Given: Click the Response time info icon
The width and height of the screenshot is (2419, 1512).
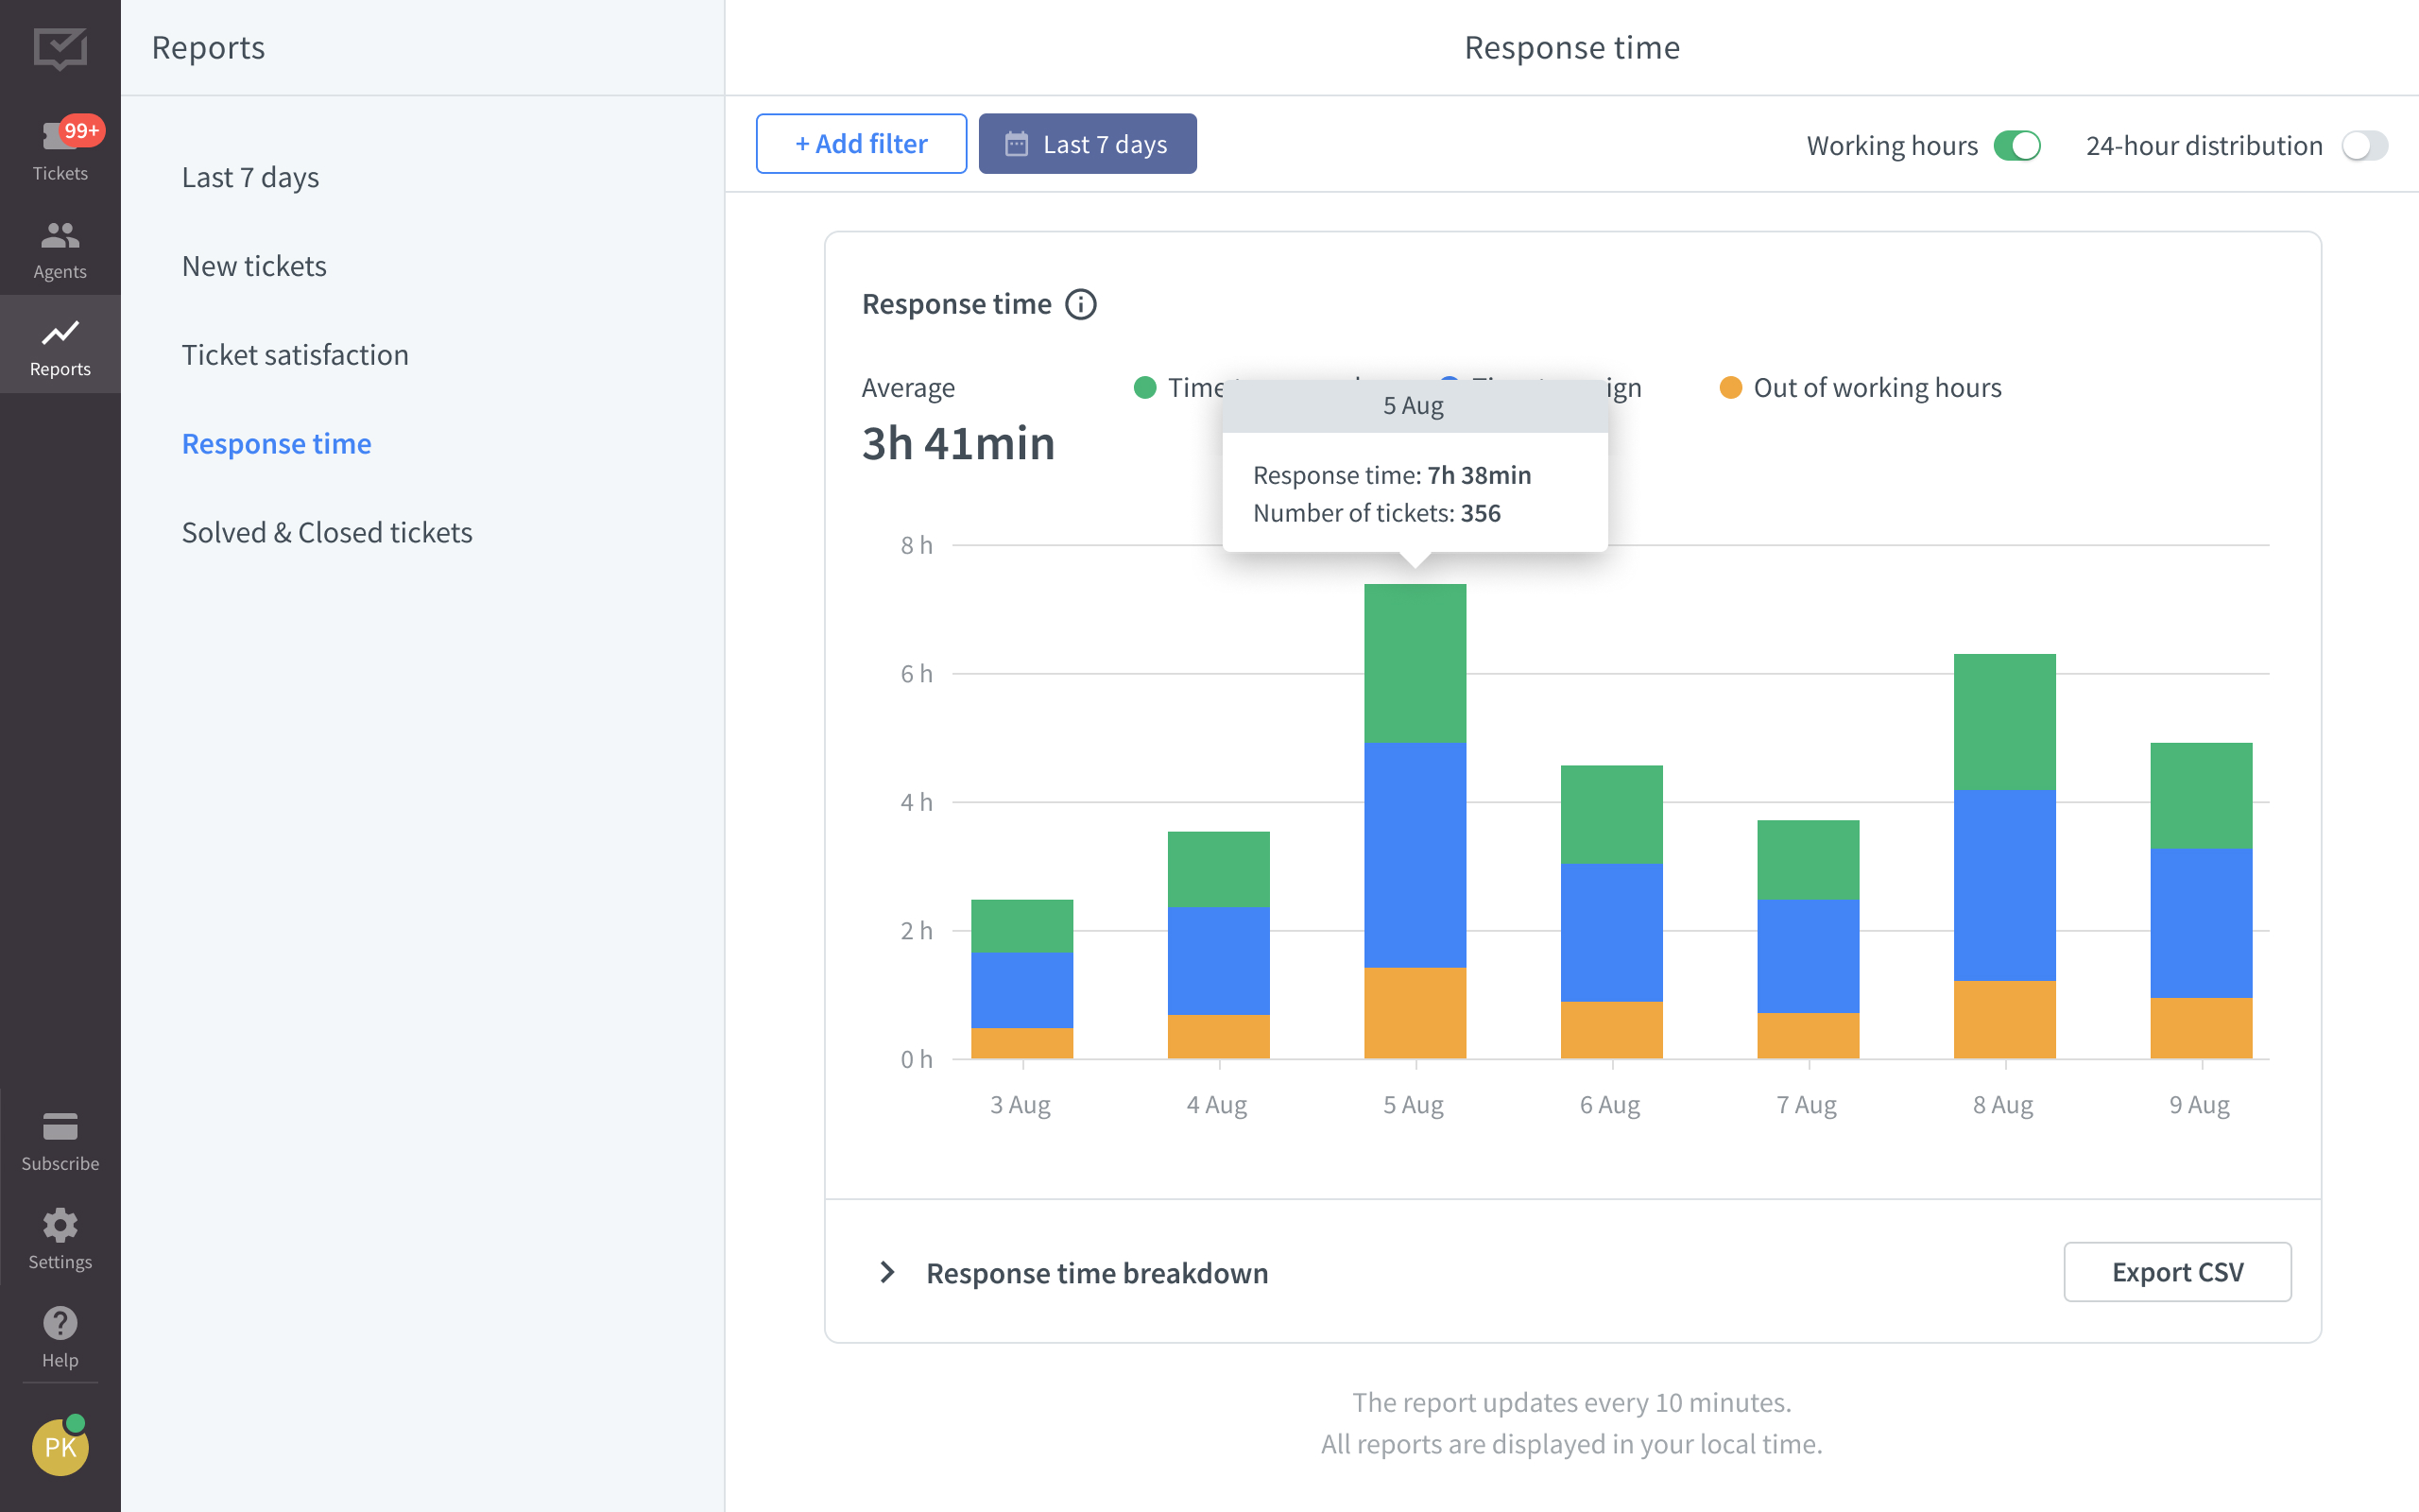Looking at the screenshot, I should coord(1083,304).
